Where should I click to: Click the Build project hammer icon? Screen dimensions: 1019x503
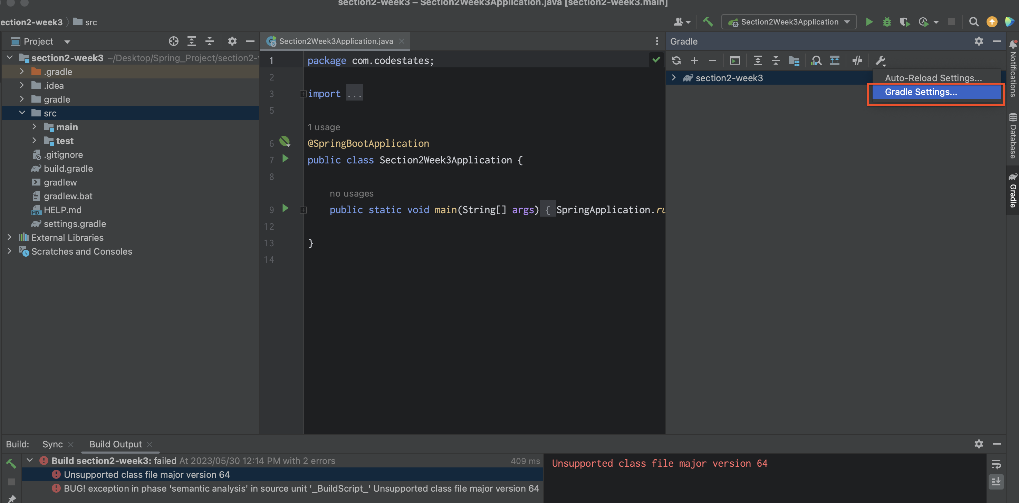pyautogui.click(x=708, y=22)
